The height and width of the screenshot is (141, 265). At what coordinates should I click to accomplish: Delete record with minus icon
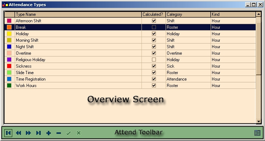[59, 133]
